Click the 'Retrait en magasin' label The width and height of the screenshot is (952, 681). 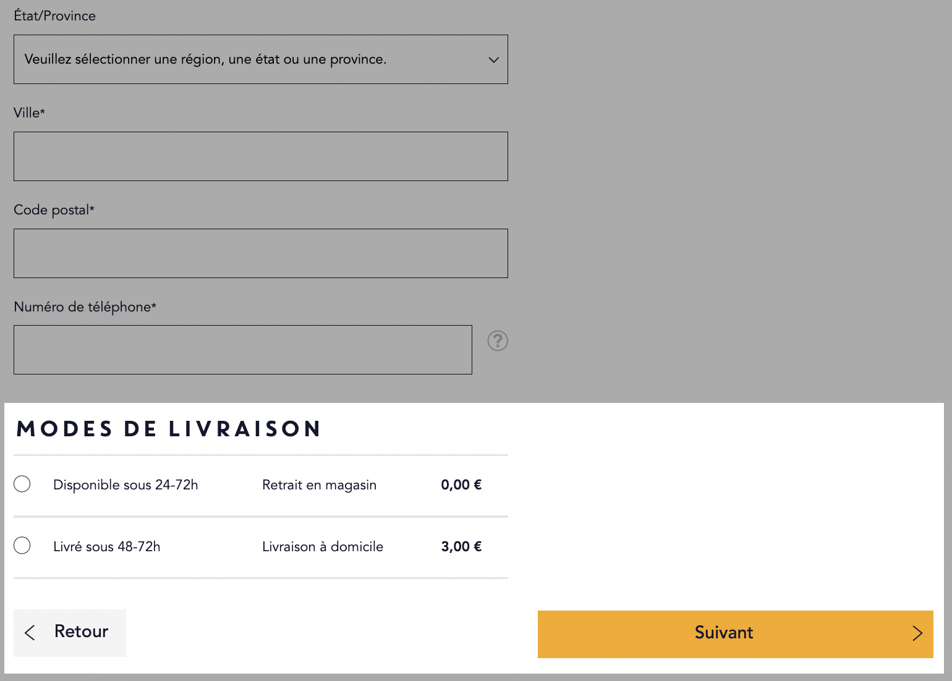[x=320, y=485]
